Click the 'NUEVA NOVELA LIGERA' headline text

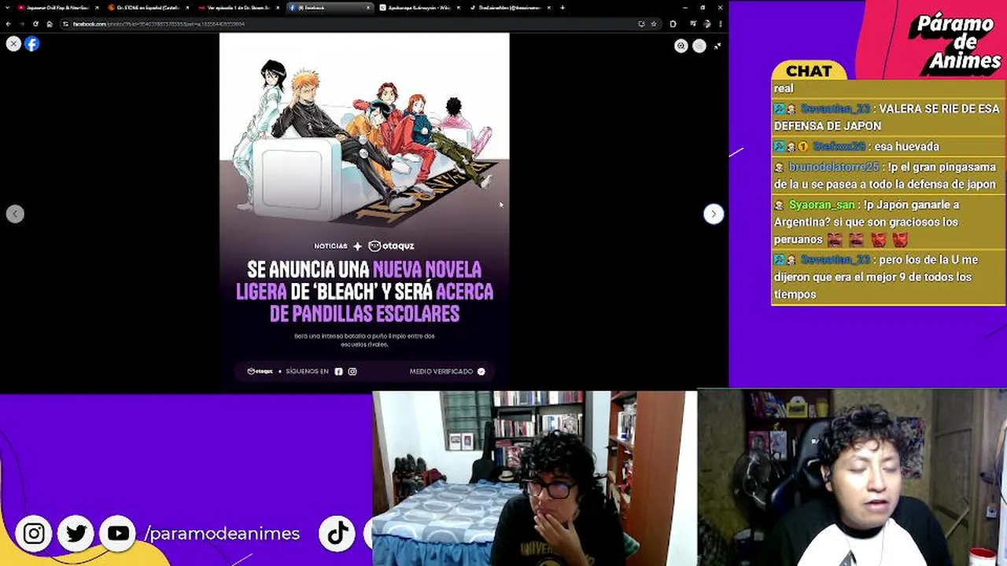tap(364, 292)
